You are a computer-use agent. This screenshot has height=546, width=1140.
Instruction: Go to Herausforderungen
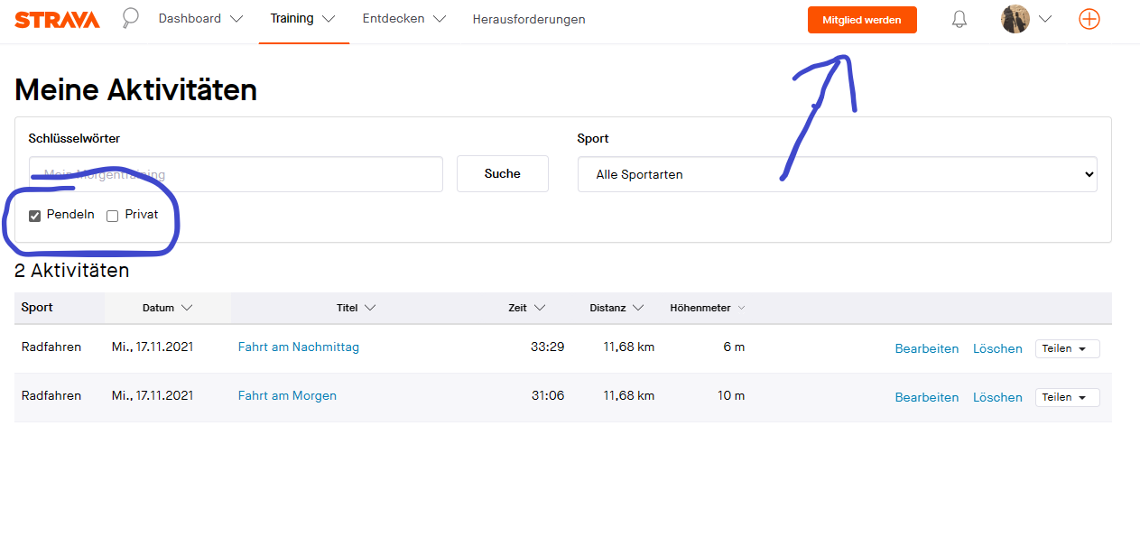pyautogui.click(x=529, y=19)
